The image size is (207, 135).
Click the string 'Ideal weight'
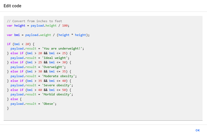click(x=55, y=58)
